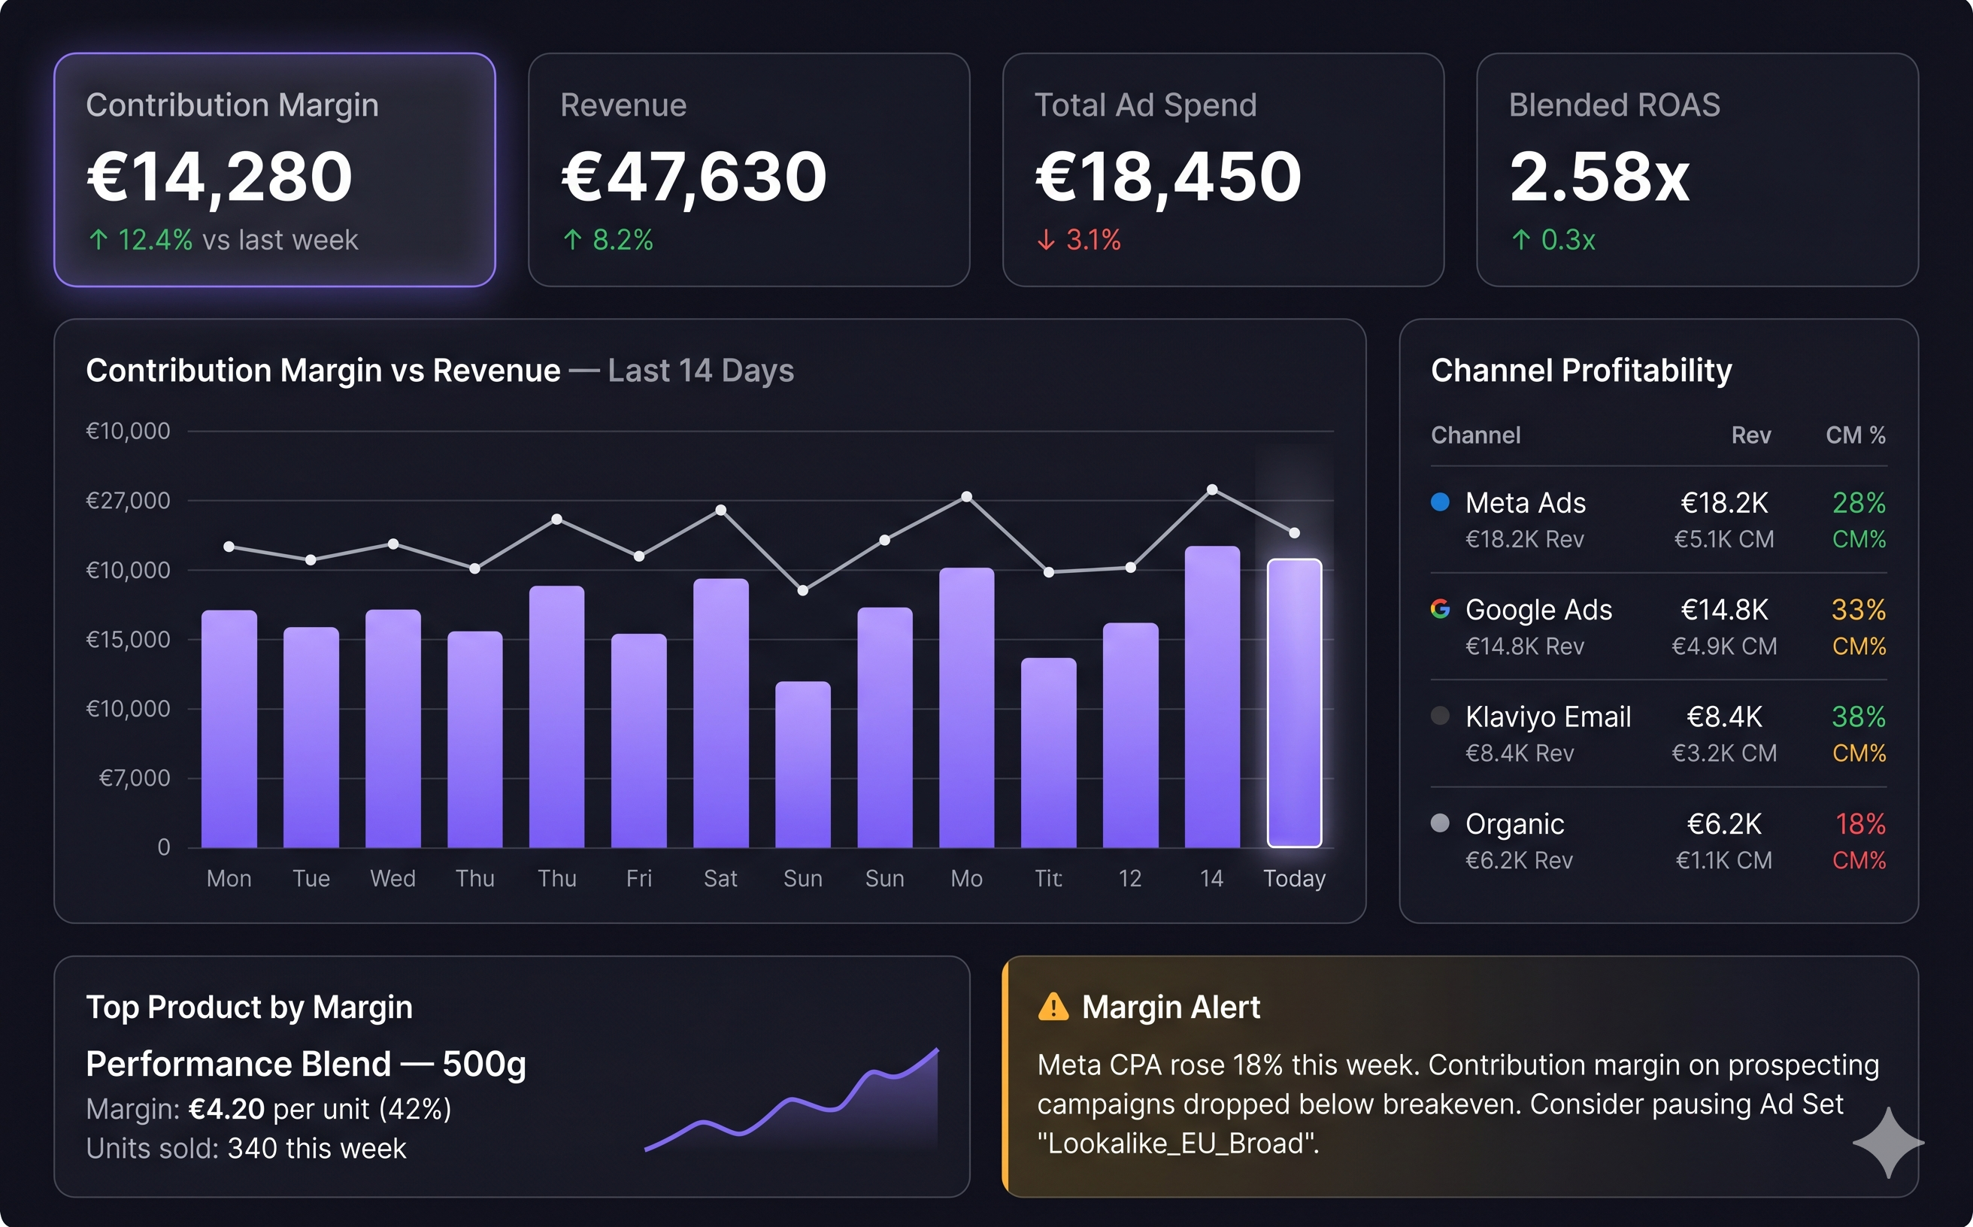
Task: Click the grey Organic channel dot
Action: (x=1440, y=823)
